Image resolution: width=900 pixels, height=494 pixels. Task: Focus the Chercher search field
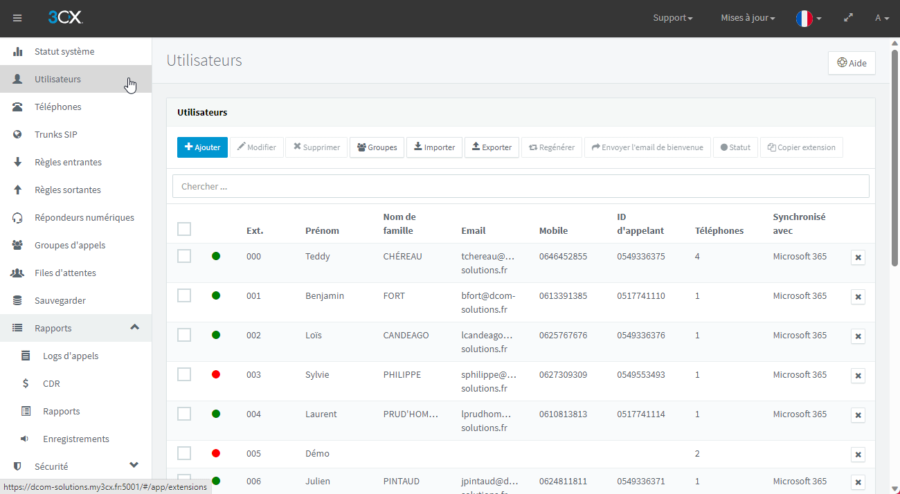click(521, 186)
